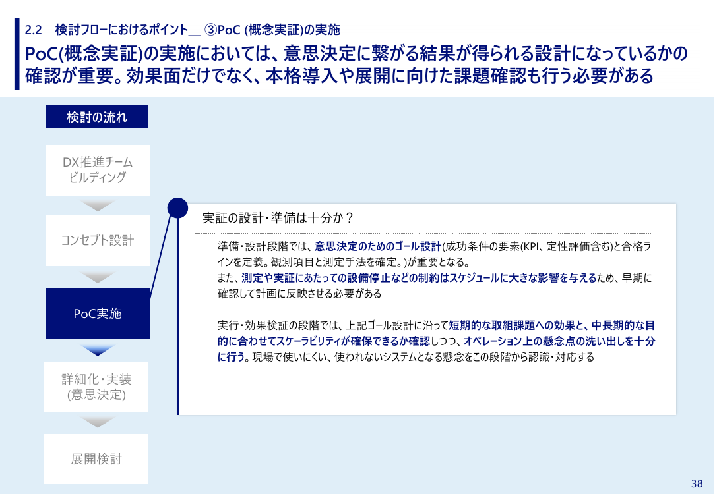Click the gray arrow below コンセプト設計
Screen dimensions: 715x494
click(98, 277)
